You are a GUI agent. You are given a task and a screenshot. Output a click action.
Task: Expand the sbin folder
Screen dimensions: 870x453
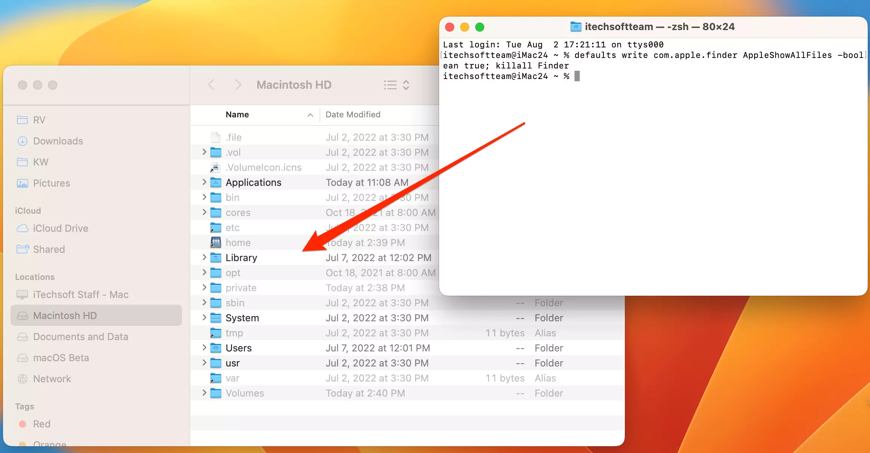tap(204, 303)
